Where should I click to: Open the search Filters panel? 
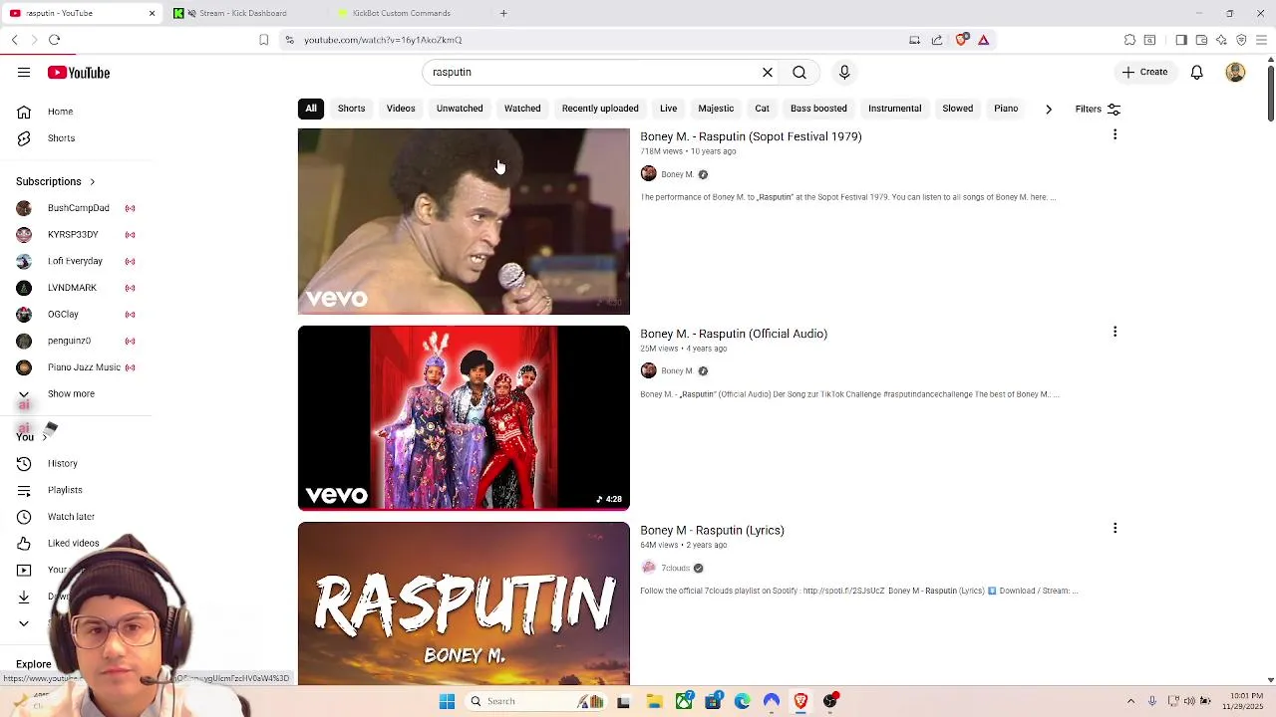tap(1098, 109)
